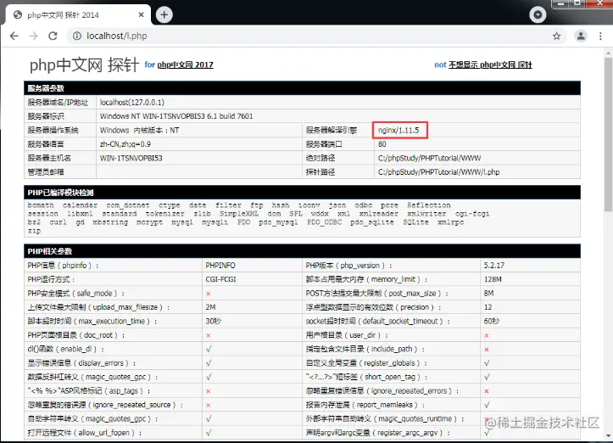
Task: Click the PHP version value 5.2.17
Action: (494, 266)
